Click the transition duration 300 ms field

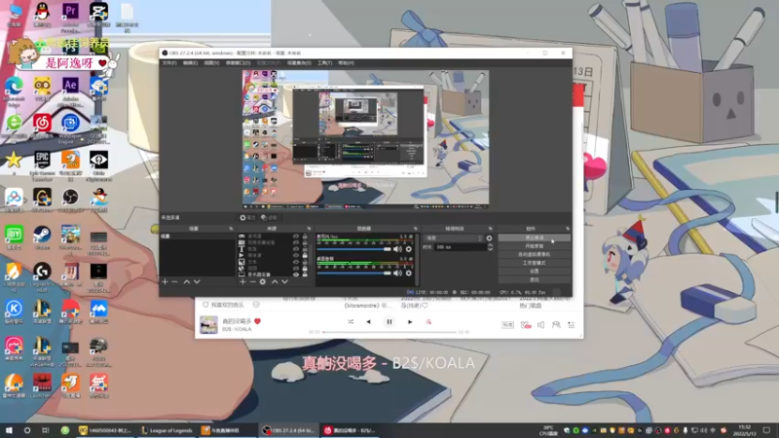point(460,247)
